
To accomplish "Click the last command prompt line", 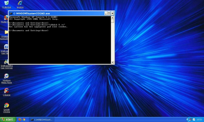I will 29,31.
